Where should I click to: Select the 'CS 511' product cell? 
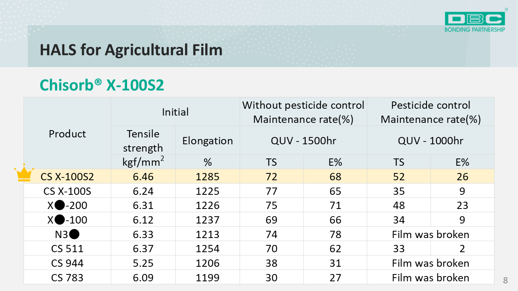[x=67, y=249]
